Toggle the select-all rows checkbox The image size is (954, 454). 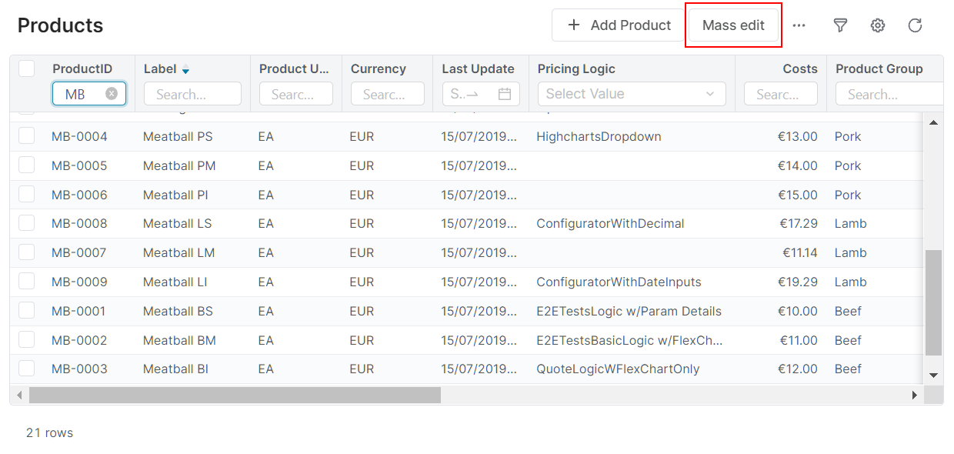click(27, 68)
